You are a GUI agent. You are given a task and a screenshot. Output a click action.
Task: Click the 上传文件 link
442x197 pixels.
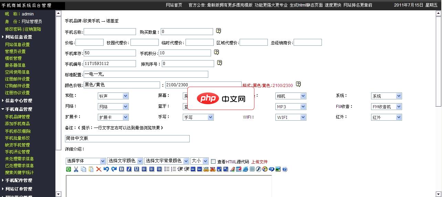tap(259, 162)
